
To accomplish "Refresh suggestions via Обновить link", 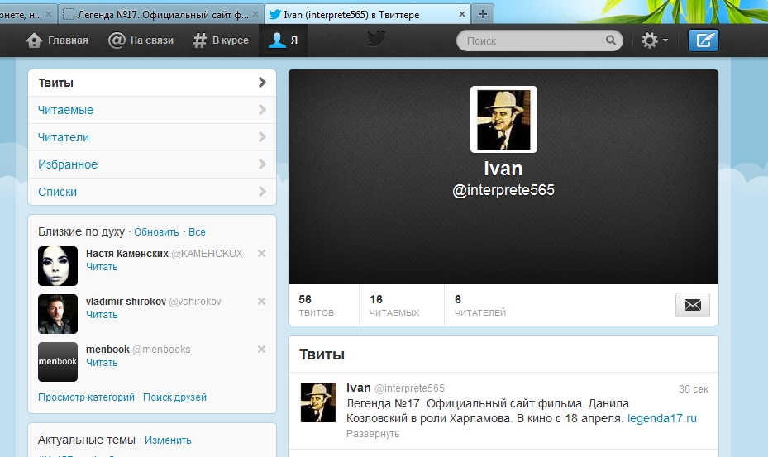I will pos(156,232).
